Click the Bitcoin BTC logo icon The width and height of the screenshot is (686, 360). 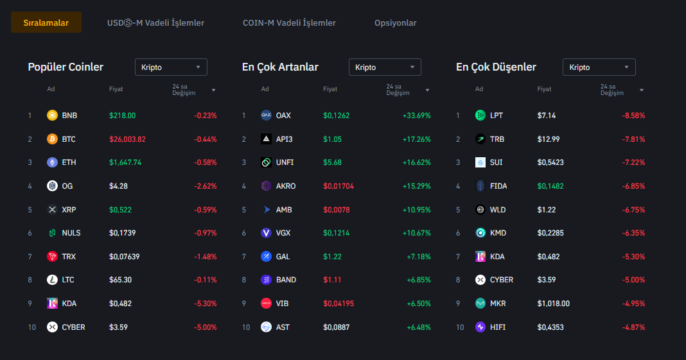coord(52,139)
